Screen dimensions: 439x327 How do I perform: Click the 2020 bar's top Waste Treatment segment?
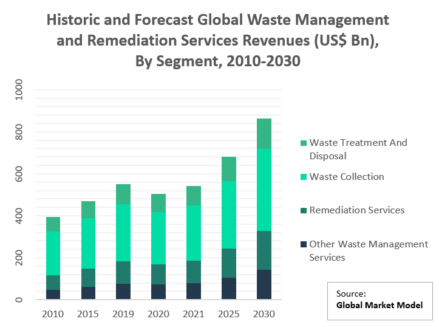158,203
